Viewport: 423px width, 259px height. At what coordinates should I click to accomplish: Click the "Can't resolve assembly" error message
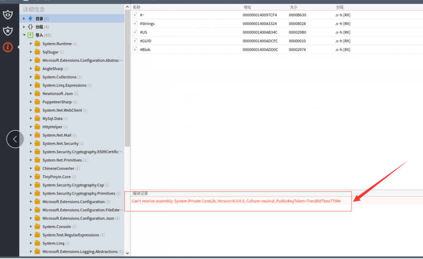click(x=236, y=201)
